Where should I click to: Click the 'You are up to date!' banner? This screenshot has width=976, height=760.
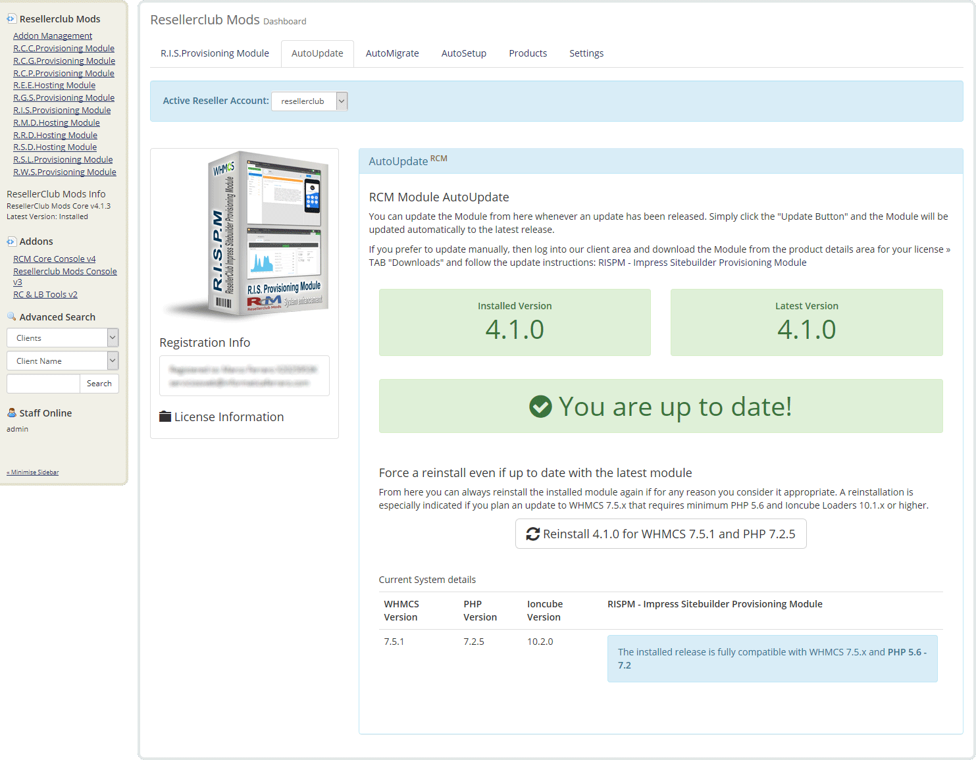coord(661,406)
